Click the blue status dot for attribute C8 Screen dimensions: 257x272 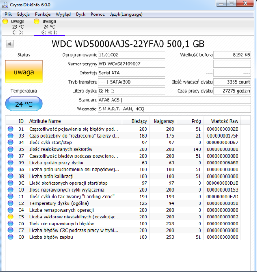[10, 237]
